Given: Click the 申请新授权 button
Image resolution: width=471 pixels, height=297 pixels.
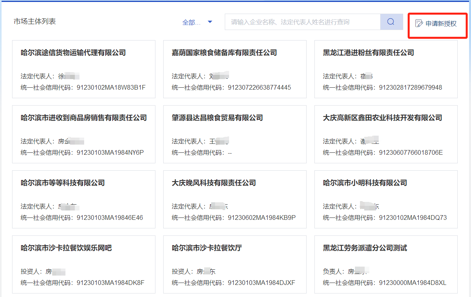Looking at the screenshot, I should [437, 24].
